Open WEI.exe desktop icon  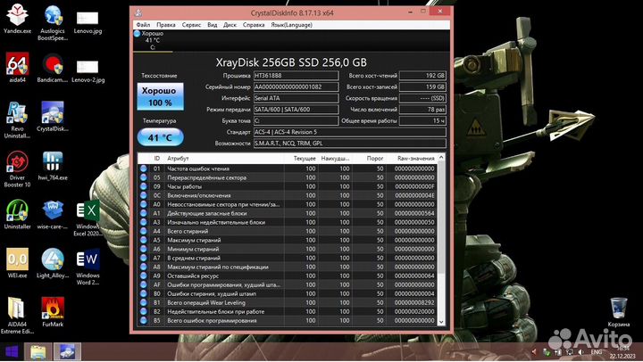pyautogui.click(x=17, y=263)
